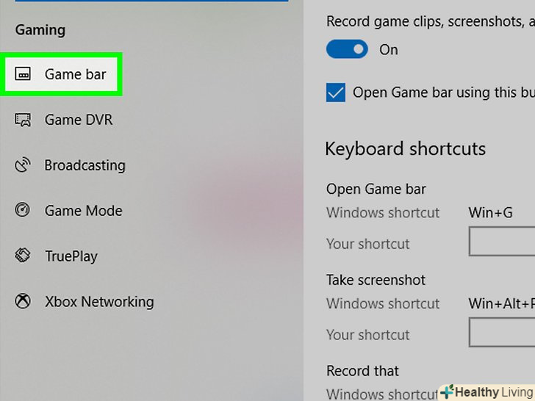Select Broadcasting in the sidebar
This screenshot has height=401, width=535.
pyautogui.click(x=85, y=165)
